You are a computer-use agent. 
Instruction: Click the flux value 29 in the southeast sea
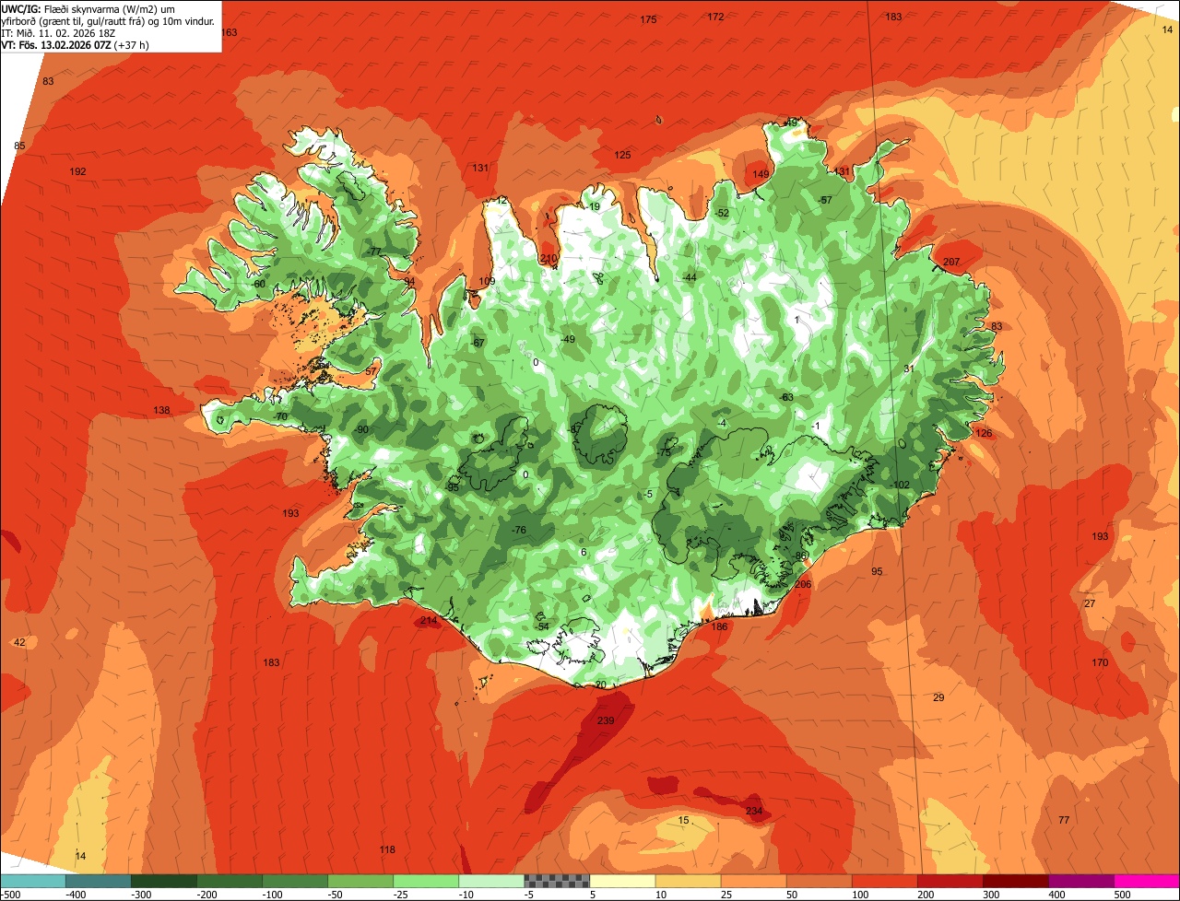938,697
